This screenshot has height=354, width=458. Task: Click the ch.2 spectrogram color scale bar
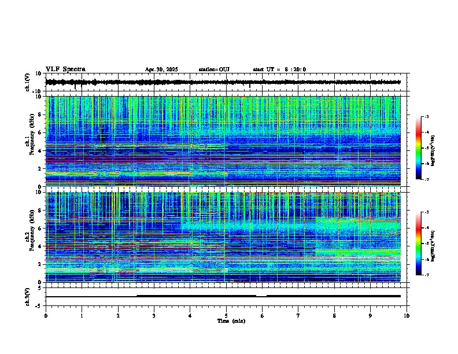coord(418,244)
